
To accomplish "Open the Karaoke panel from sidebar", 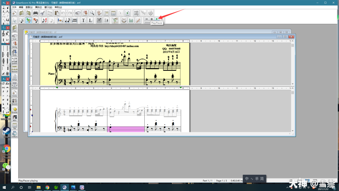I will [15, 110].
